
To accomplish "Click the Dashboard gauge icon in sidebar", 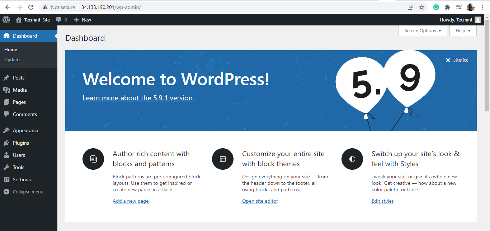I will pos(6,36).
